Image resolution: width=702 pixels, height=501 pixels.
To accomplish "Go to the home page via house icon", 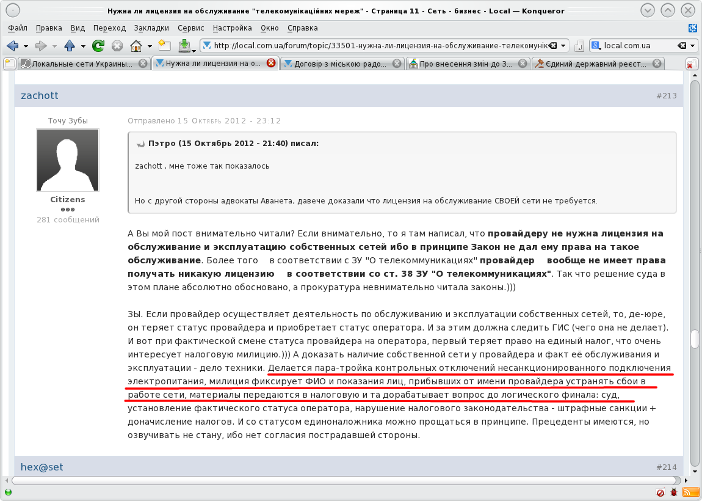I will (x=136, y=46).
